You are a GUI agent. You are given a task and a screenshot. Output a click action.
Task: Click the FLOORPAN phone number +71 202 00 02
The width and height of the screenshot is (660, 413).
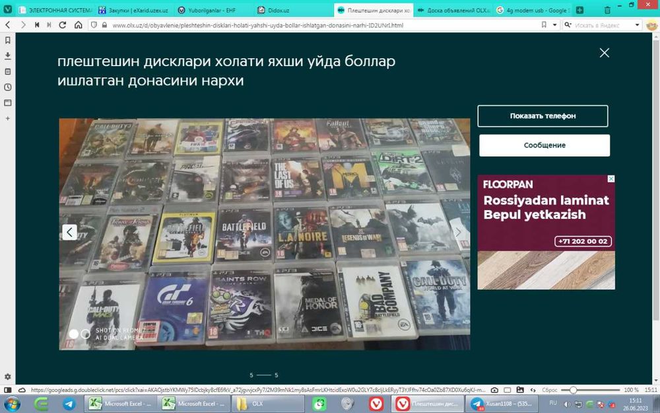click(583, 241)
